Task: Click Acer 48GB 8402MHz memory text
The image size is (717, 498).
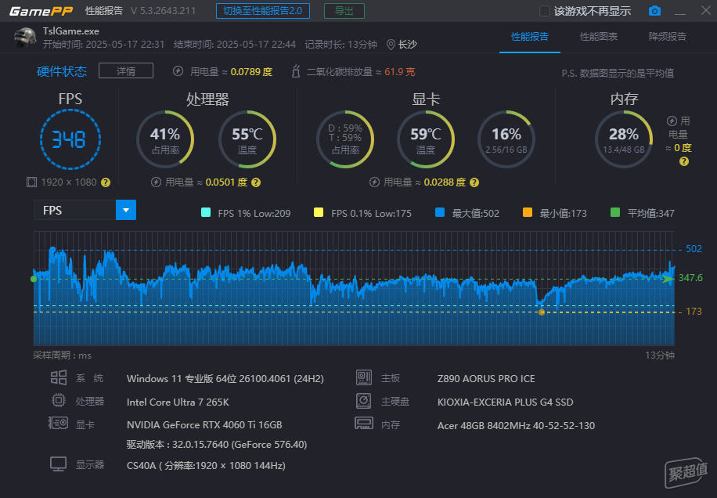Action: click(517, 426)
